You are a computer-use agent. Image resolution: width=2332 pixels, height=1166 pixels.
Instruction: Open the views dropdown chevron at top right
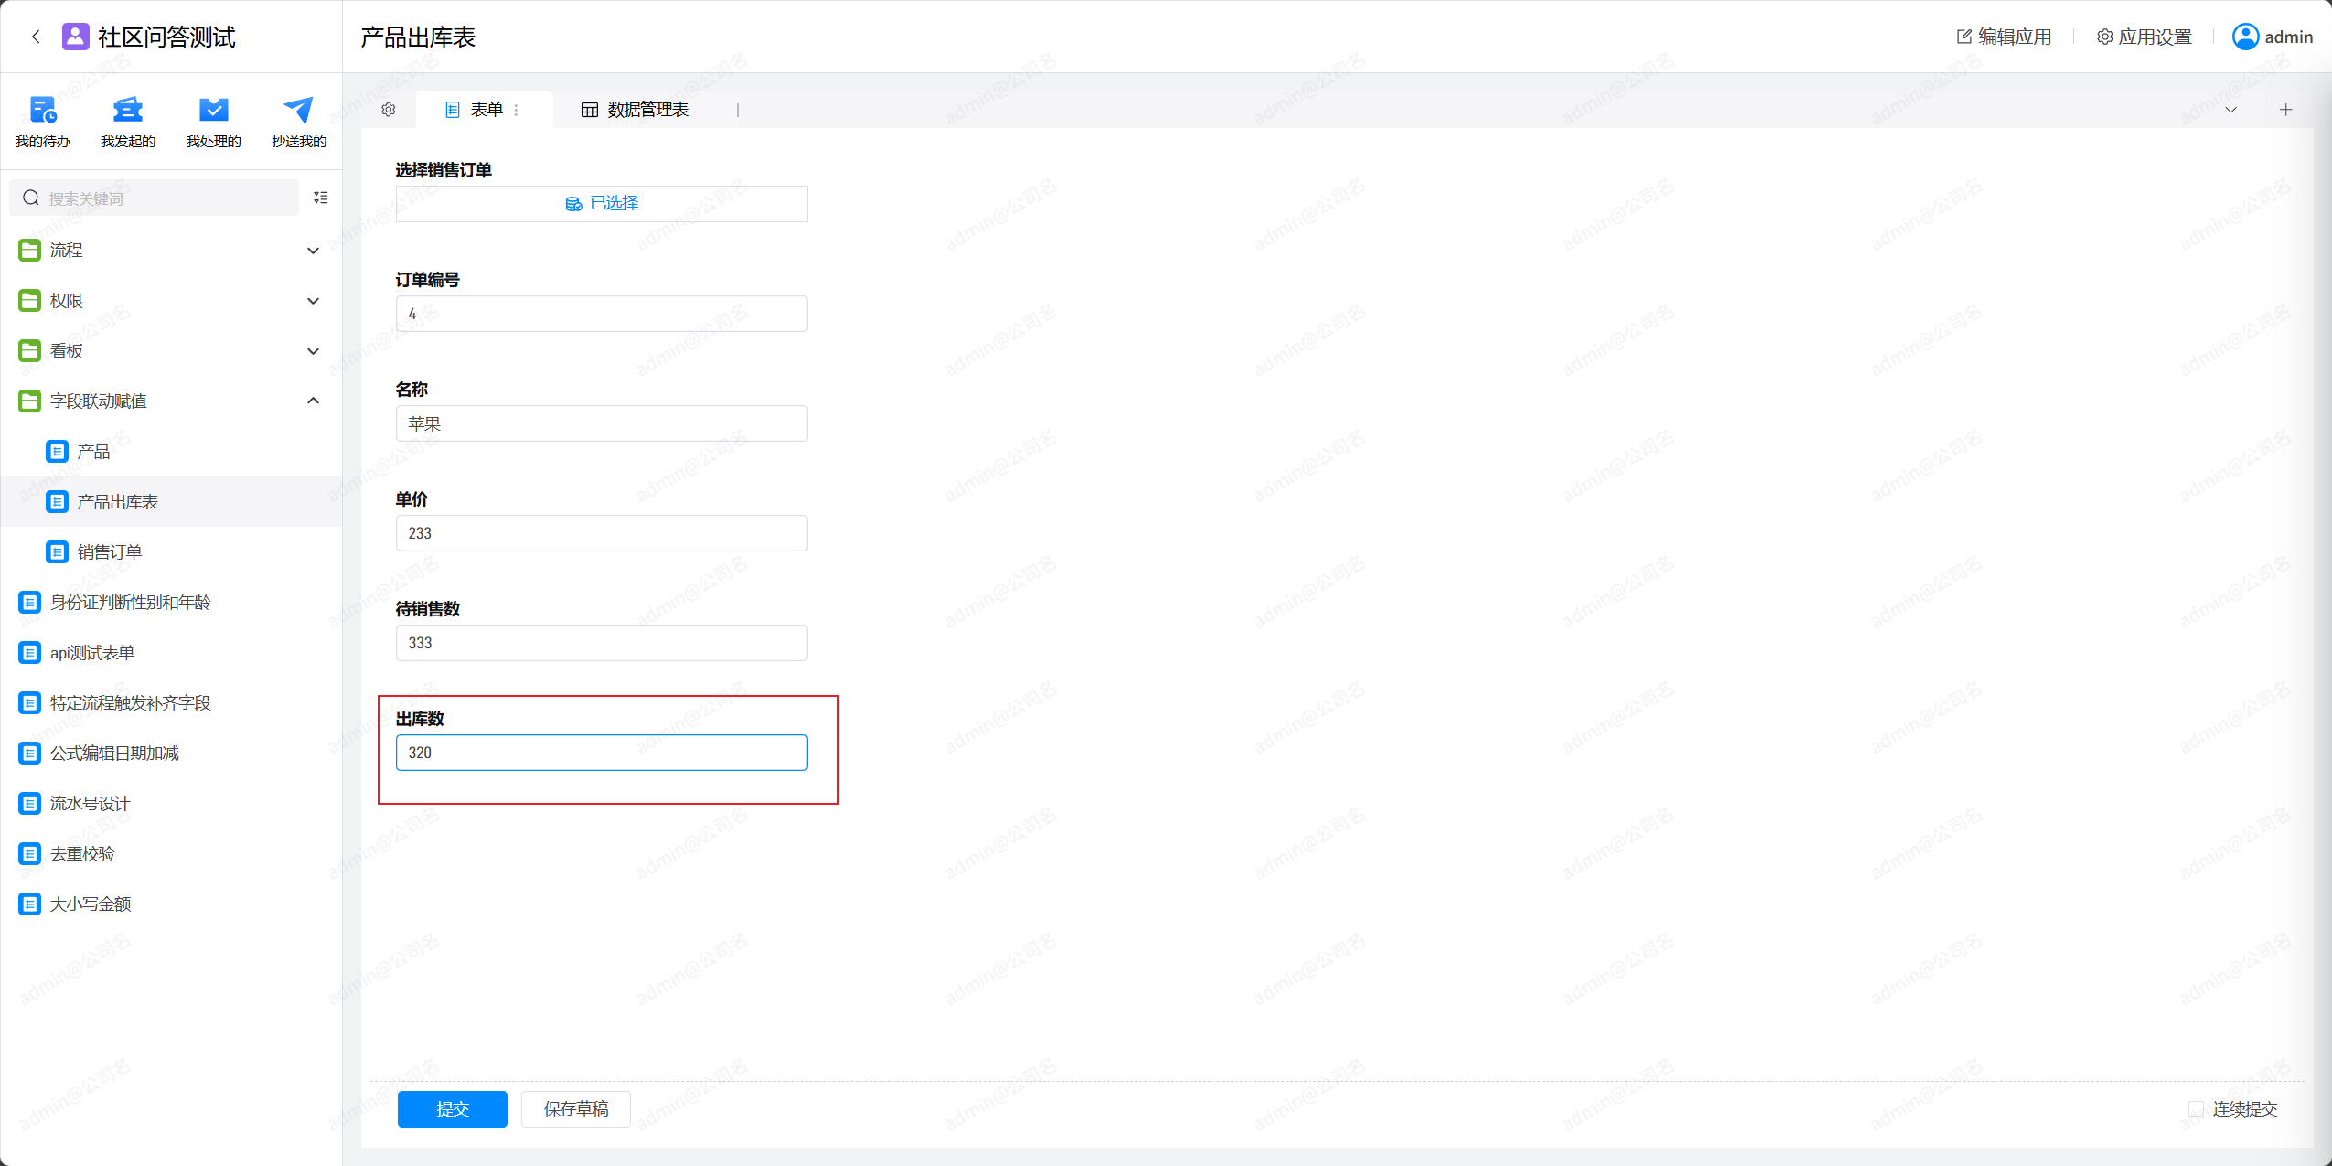2230,110
